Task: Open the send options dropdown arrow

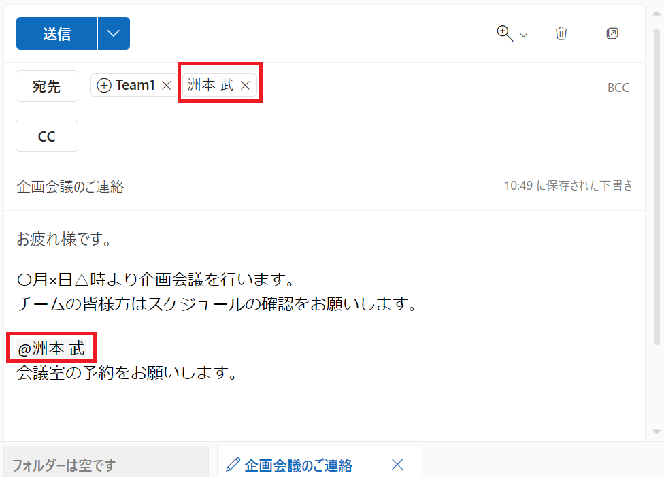Action: pos(114,33)
